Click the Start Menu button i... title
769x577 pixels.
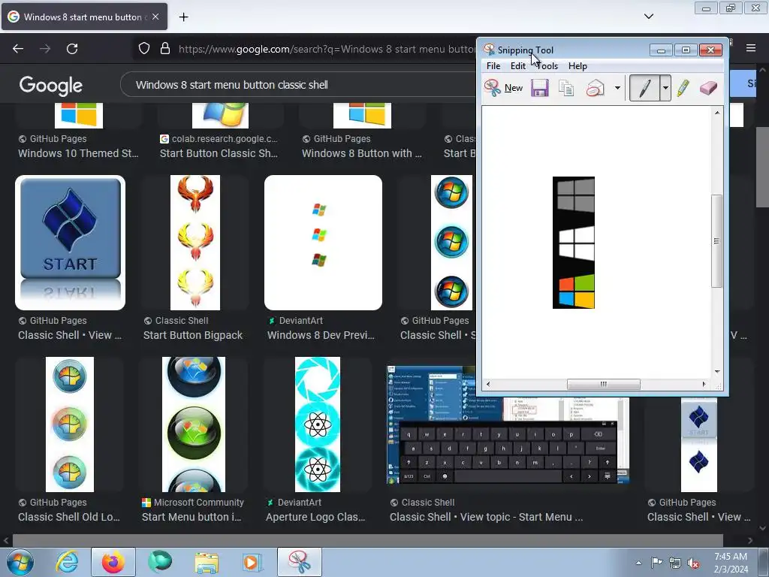(191, 517)
